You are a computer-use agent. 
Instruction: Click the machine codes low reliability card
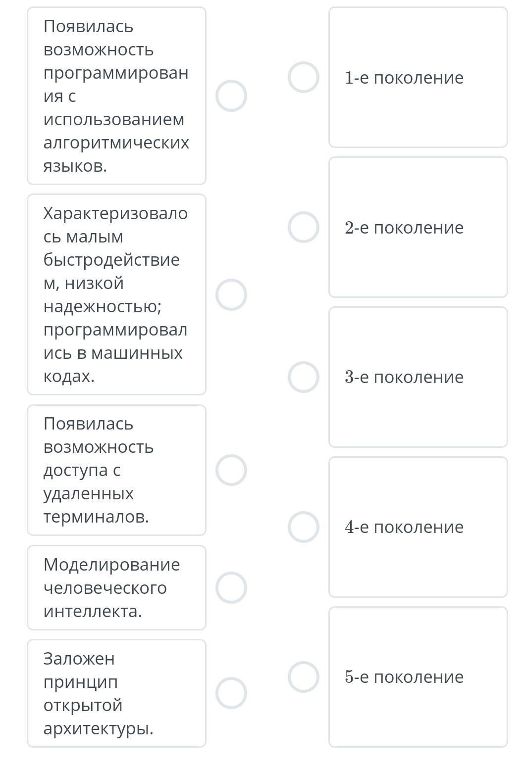[116, 295]
